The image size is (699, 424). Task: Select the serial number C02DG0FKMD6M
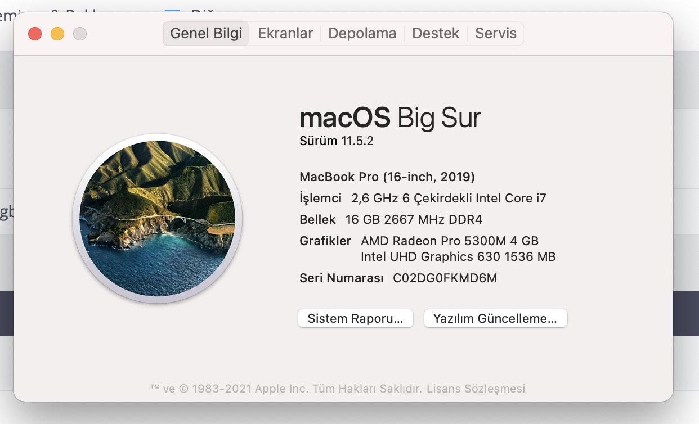[x=445, y=278]
